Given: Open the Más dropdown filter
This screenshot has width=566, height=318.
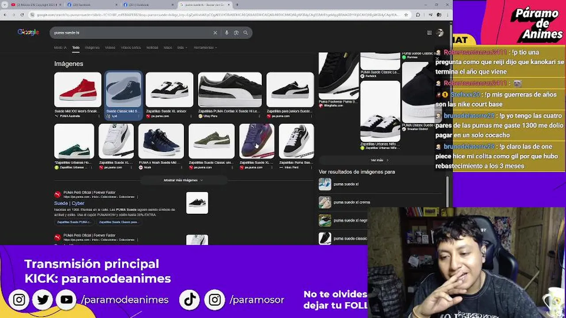Looking at the screenshot, I should click(182, 47).
